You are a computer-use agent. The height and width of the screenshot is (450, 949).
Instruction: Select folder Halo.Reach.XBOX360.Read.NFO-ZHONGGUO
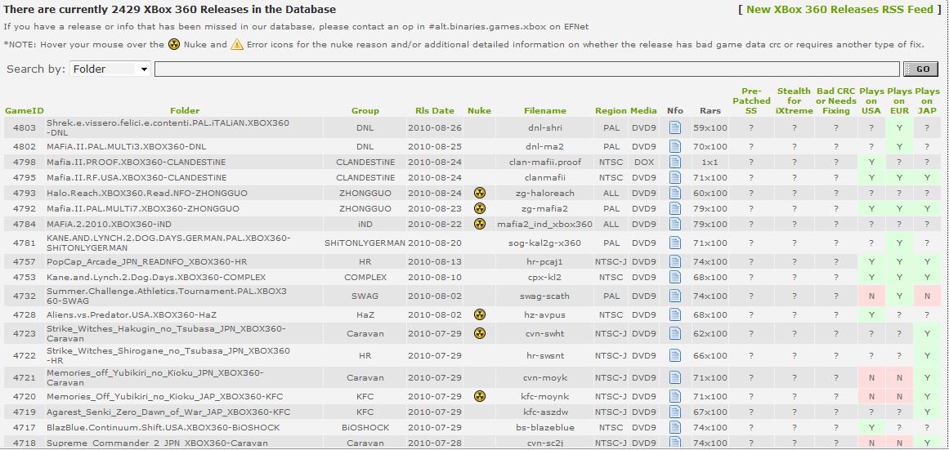point(147,193)
